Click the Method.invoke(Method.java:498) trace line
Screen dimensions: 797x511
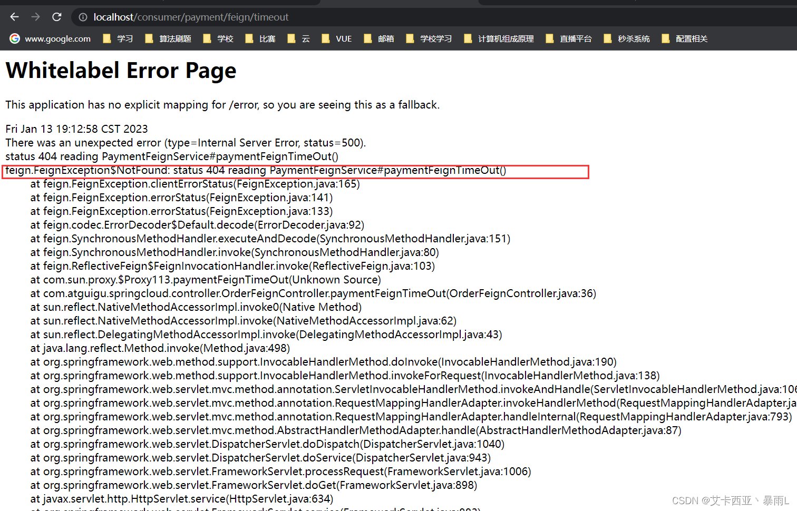pyautogui.click(x=160, y=348)
